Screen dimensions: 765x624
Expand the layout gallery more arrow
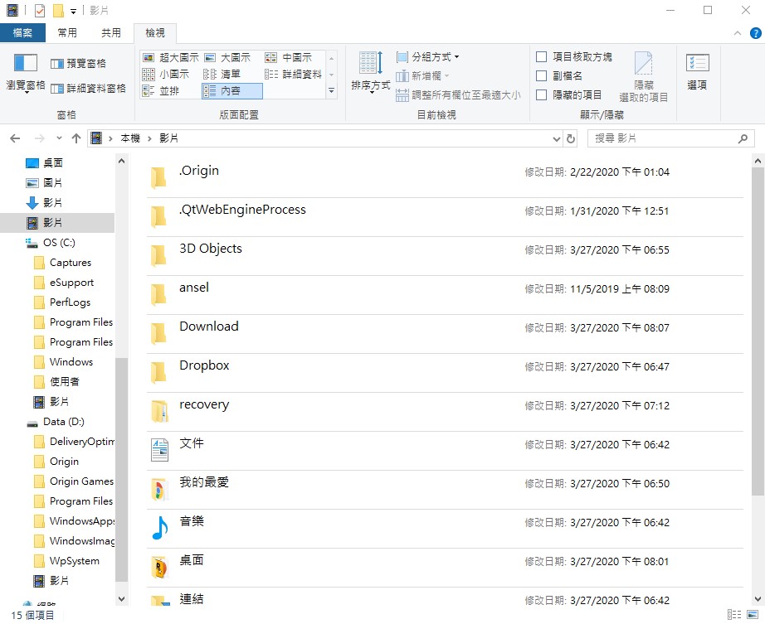pos(331,90)
